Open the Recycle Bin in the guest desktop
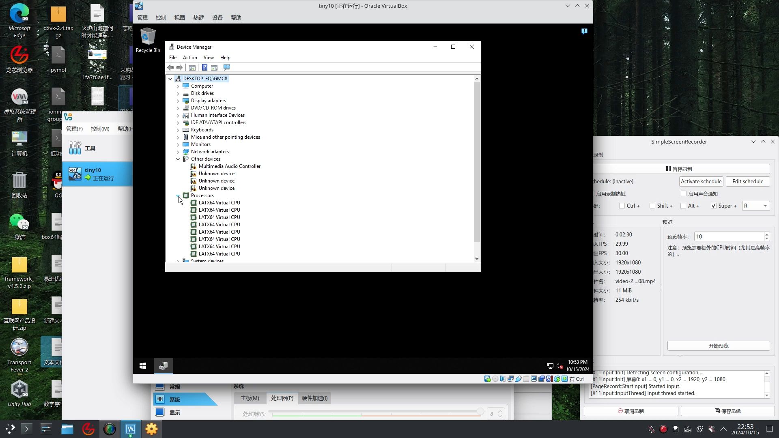 [148, 40]
